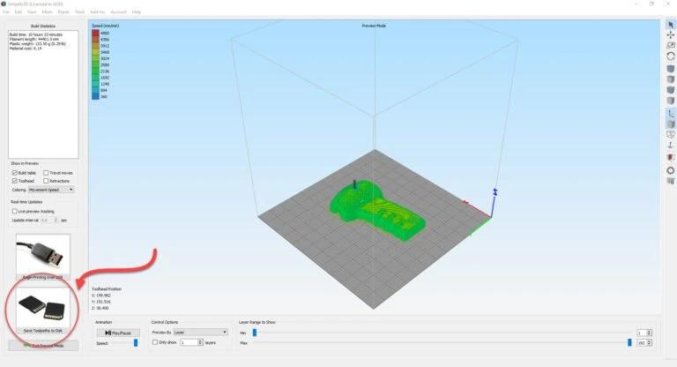Expand the Preview By Layer dropdown
Image resolution: width=677 pixels, height=367 pixels.
pos(188,332)
